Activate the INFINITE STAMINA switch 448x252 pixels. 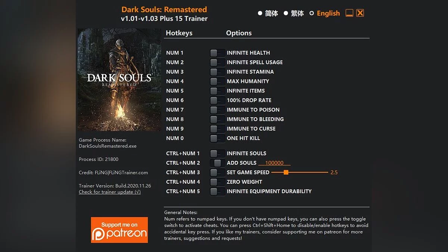pyautogui.click(x=217, y=72)
